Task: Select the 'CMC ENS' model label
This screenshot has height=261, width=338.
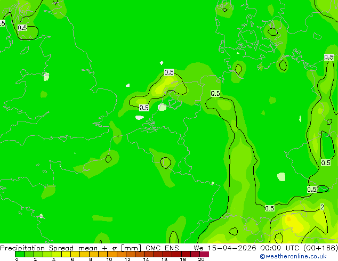Action: (x=162, y=248)
